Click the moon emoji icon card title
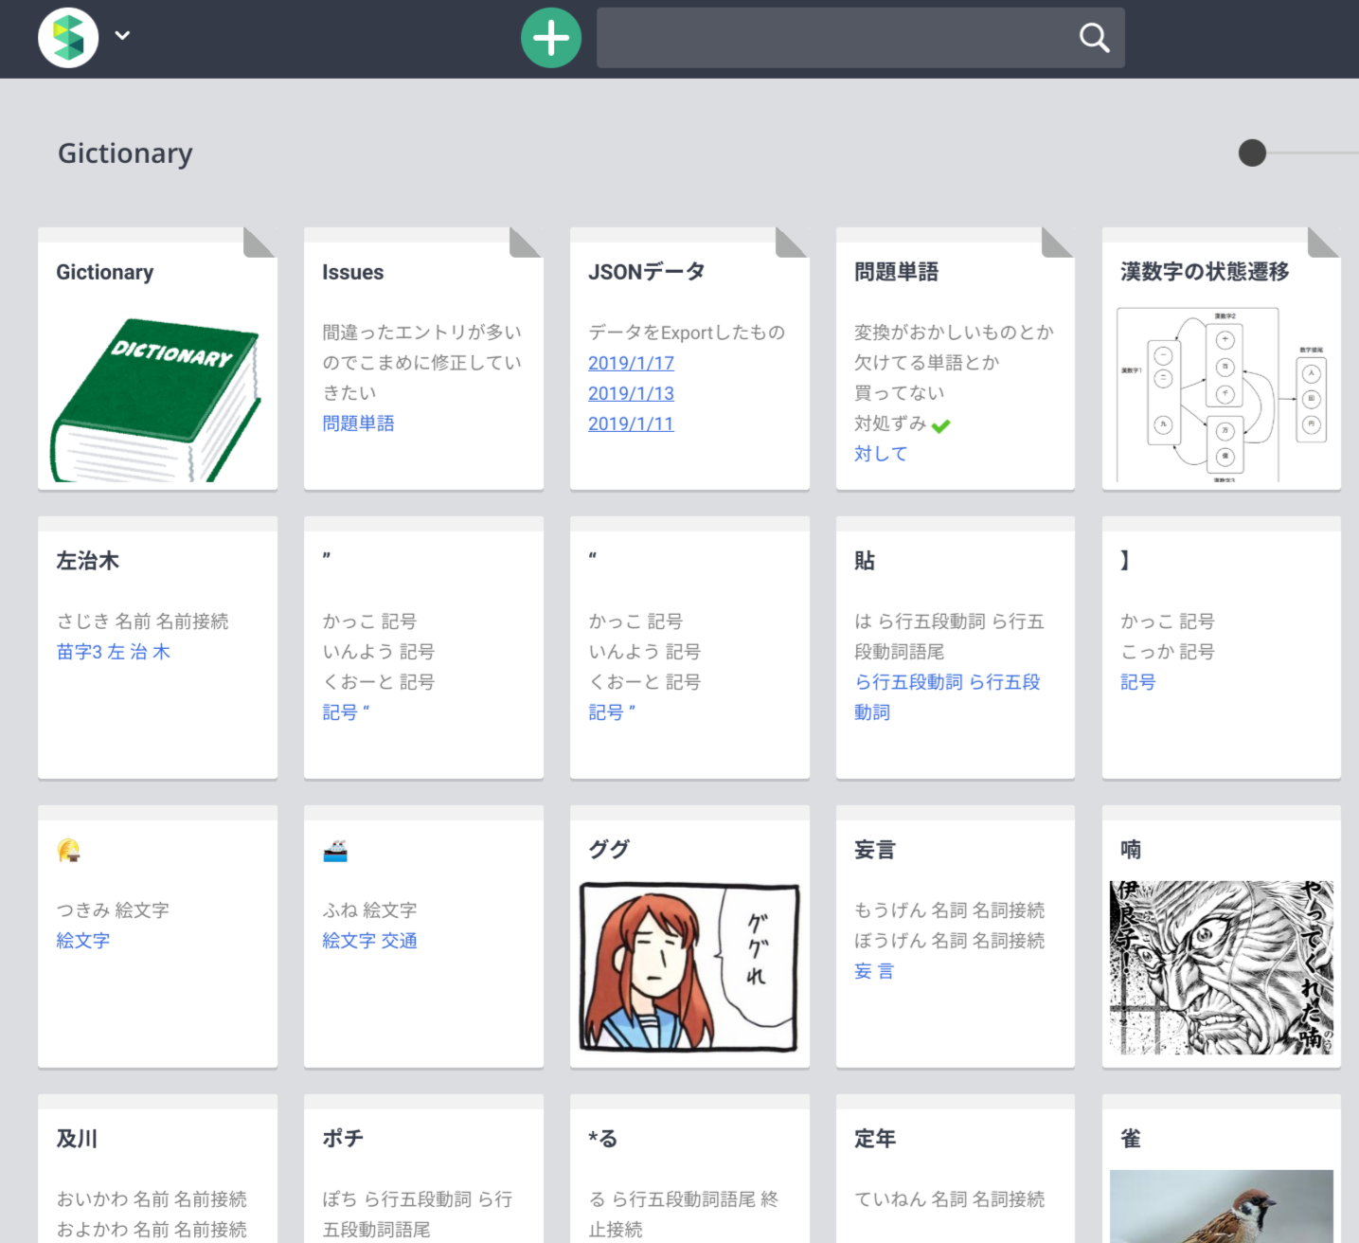The image size is (1359, 1243). point(68,850)
